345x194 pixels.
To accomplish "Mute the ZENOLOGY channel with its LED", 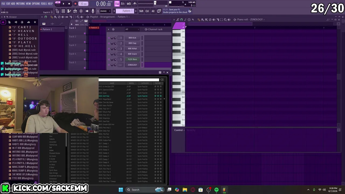I will coord(109,65).
